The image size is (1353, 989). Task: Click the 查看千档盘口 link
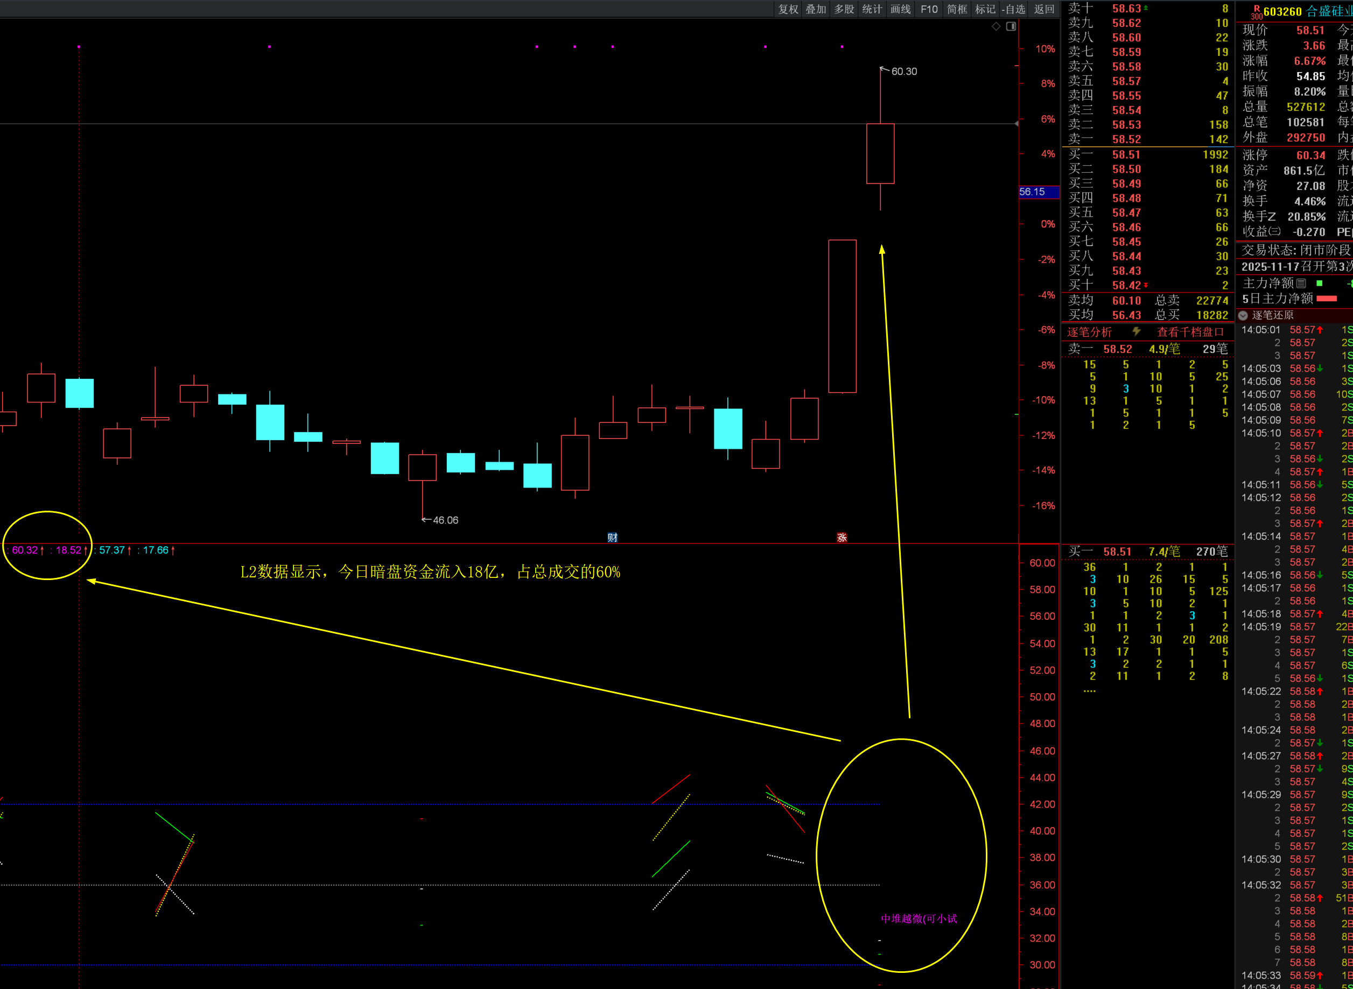1190,332
